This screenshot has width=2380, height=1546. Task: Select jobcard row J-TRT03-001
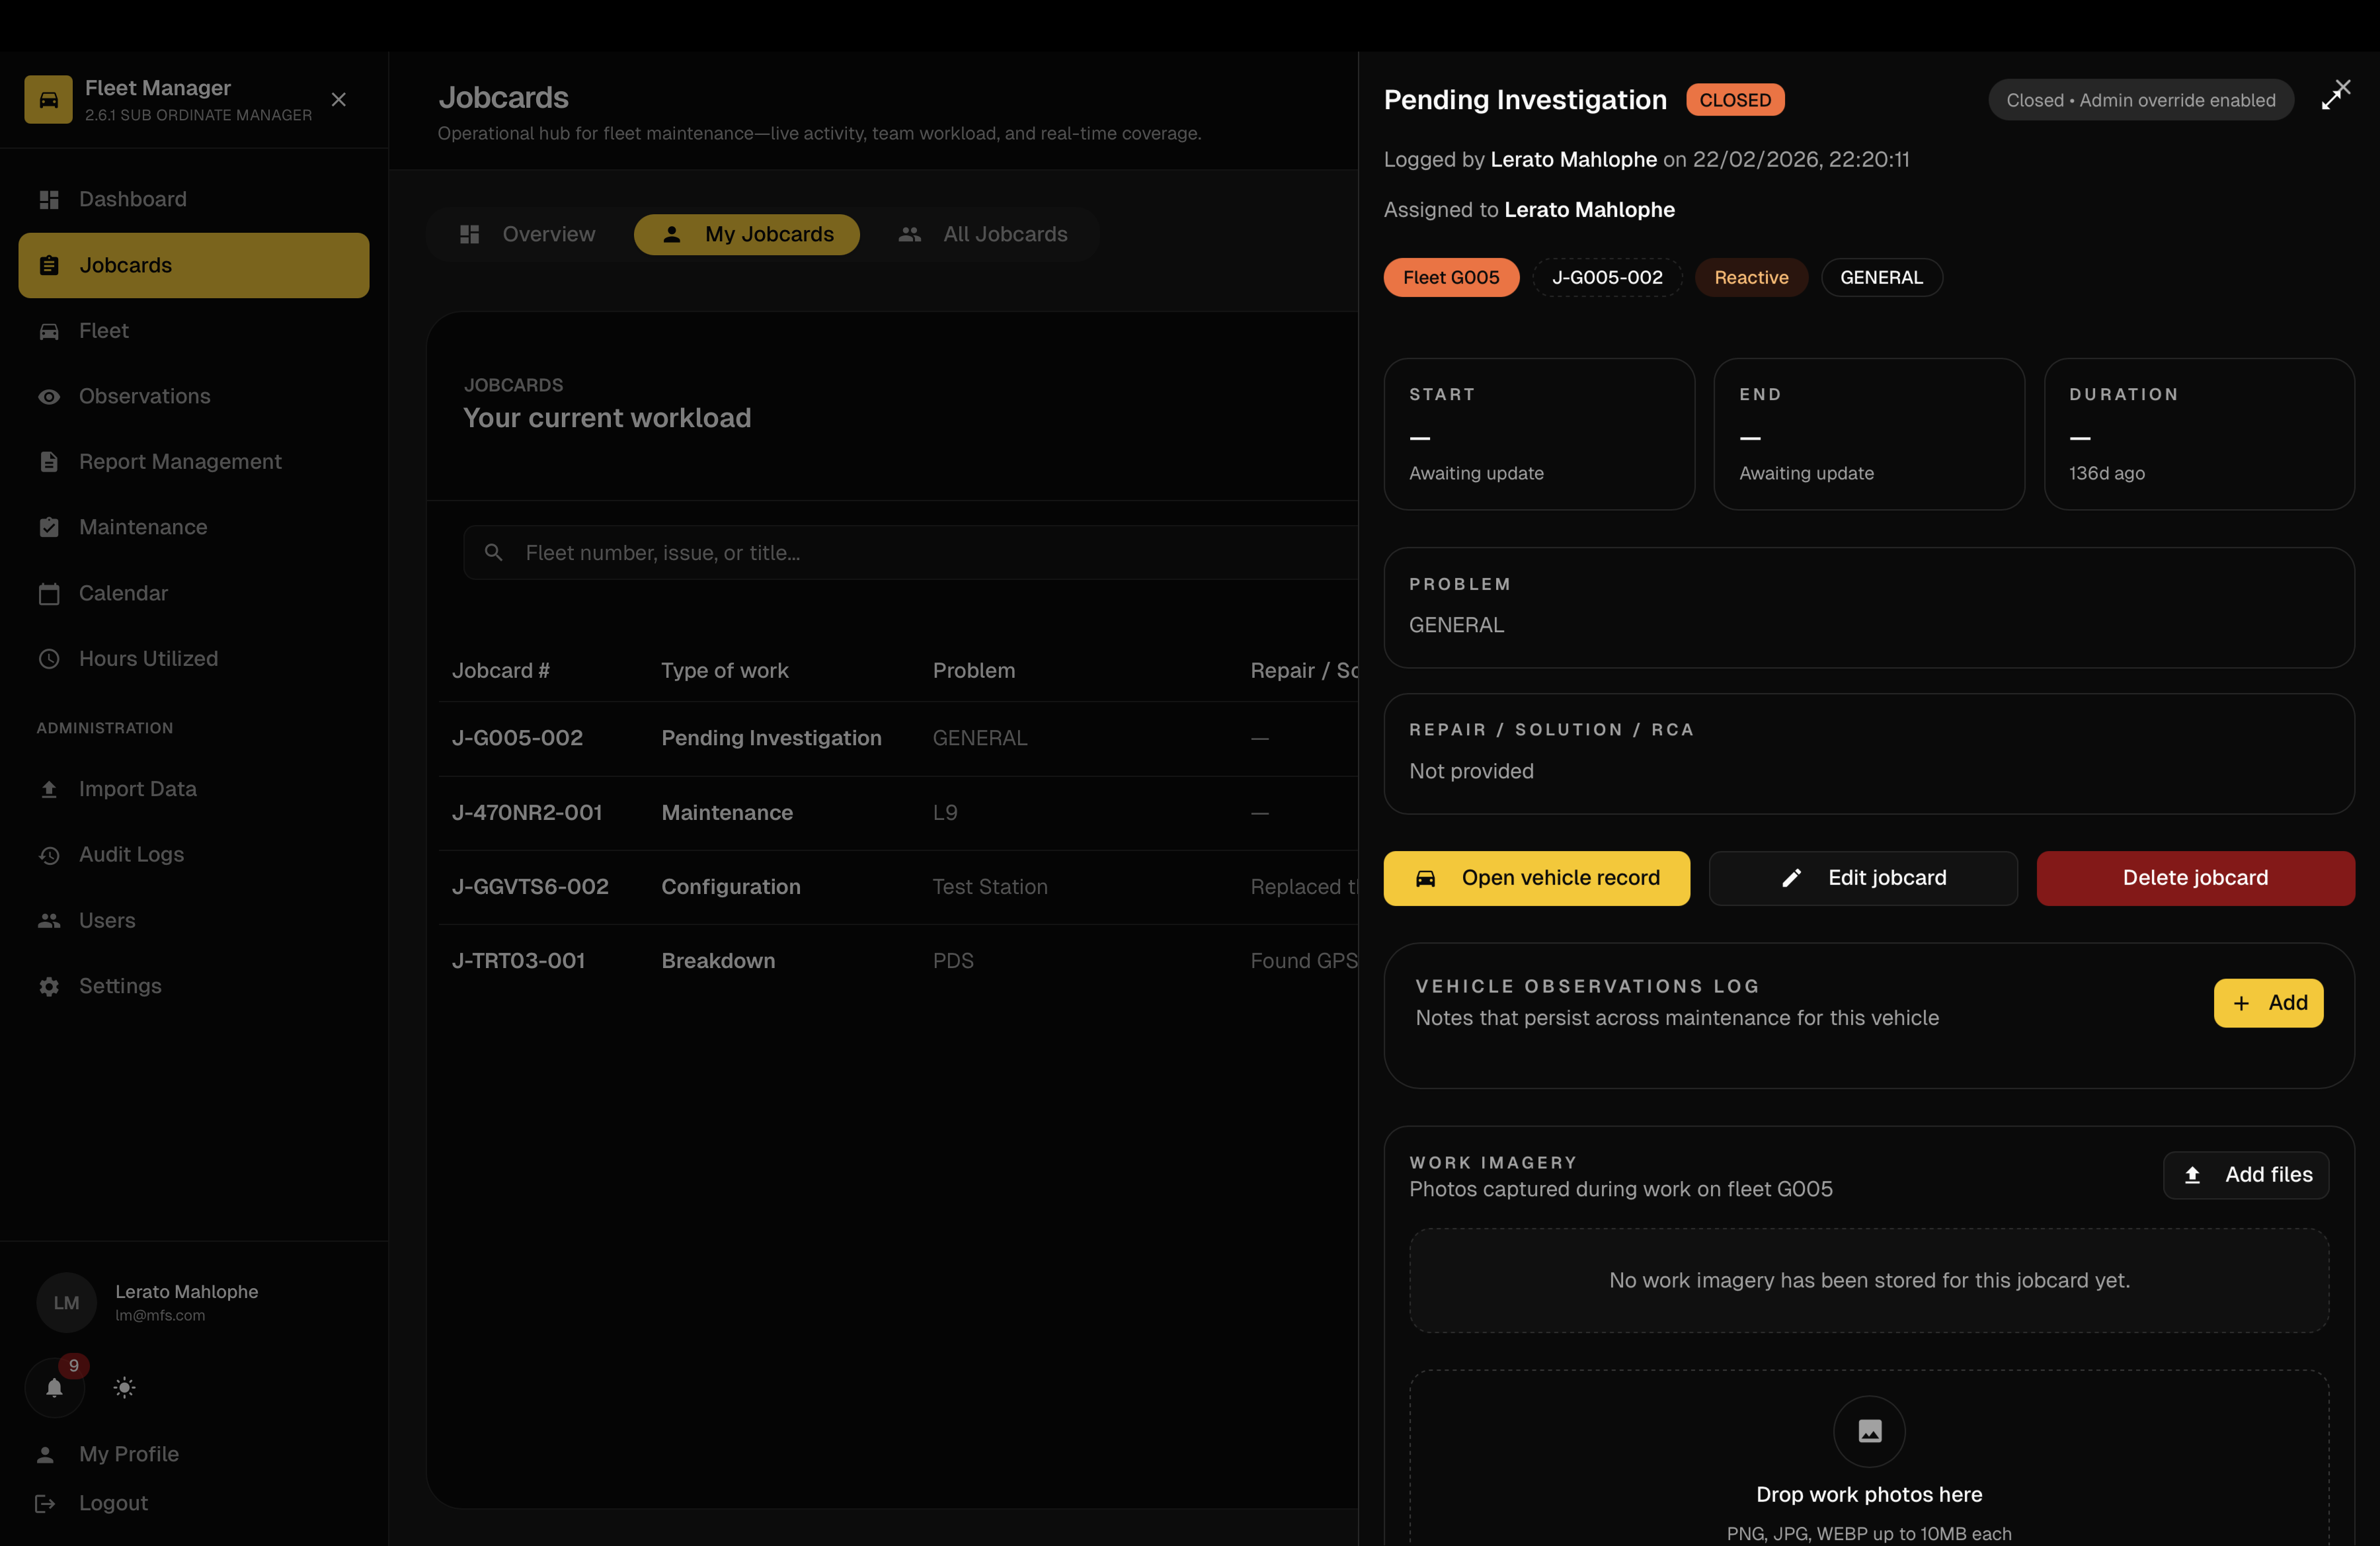point(898,961)
